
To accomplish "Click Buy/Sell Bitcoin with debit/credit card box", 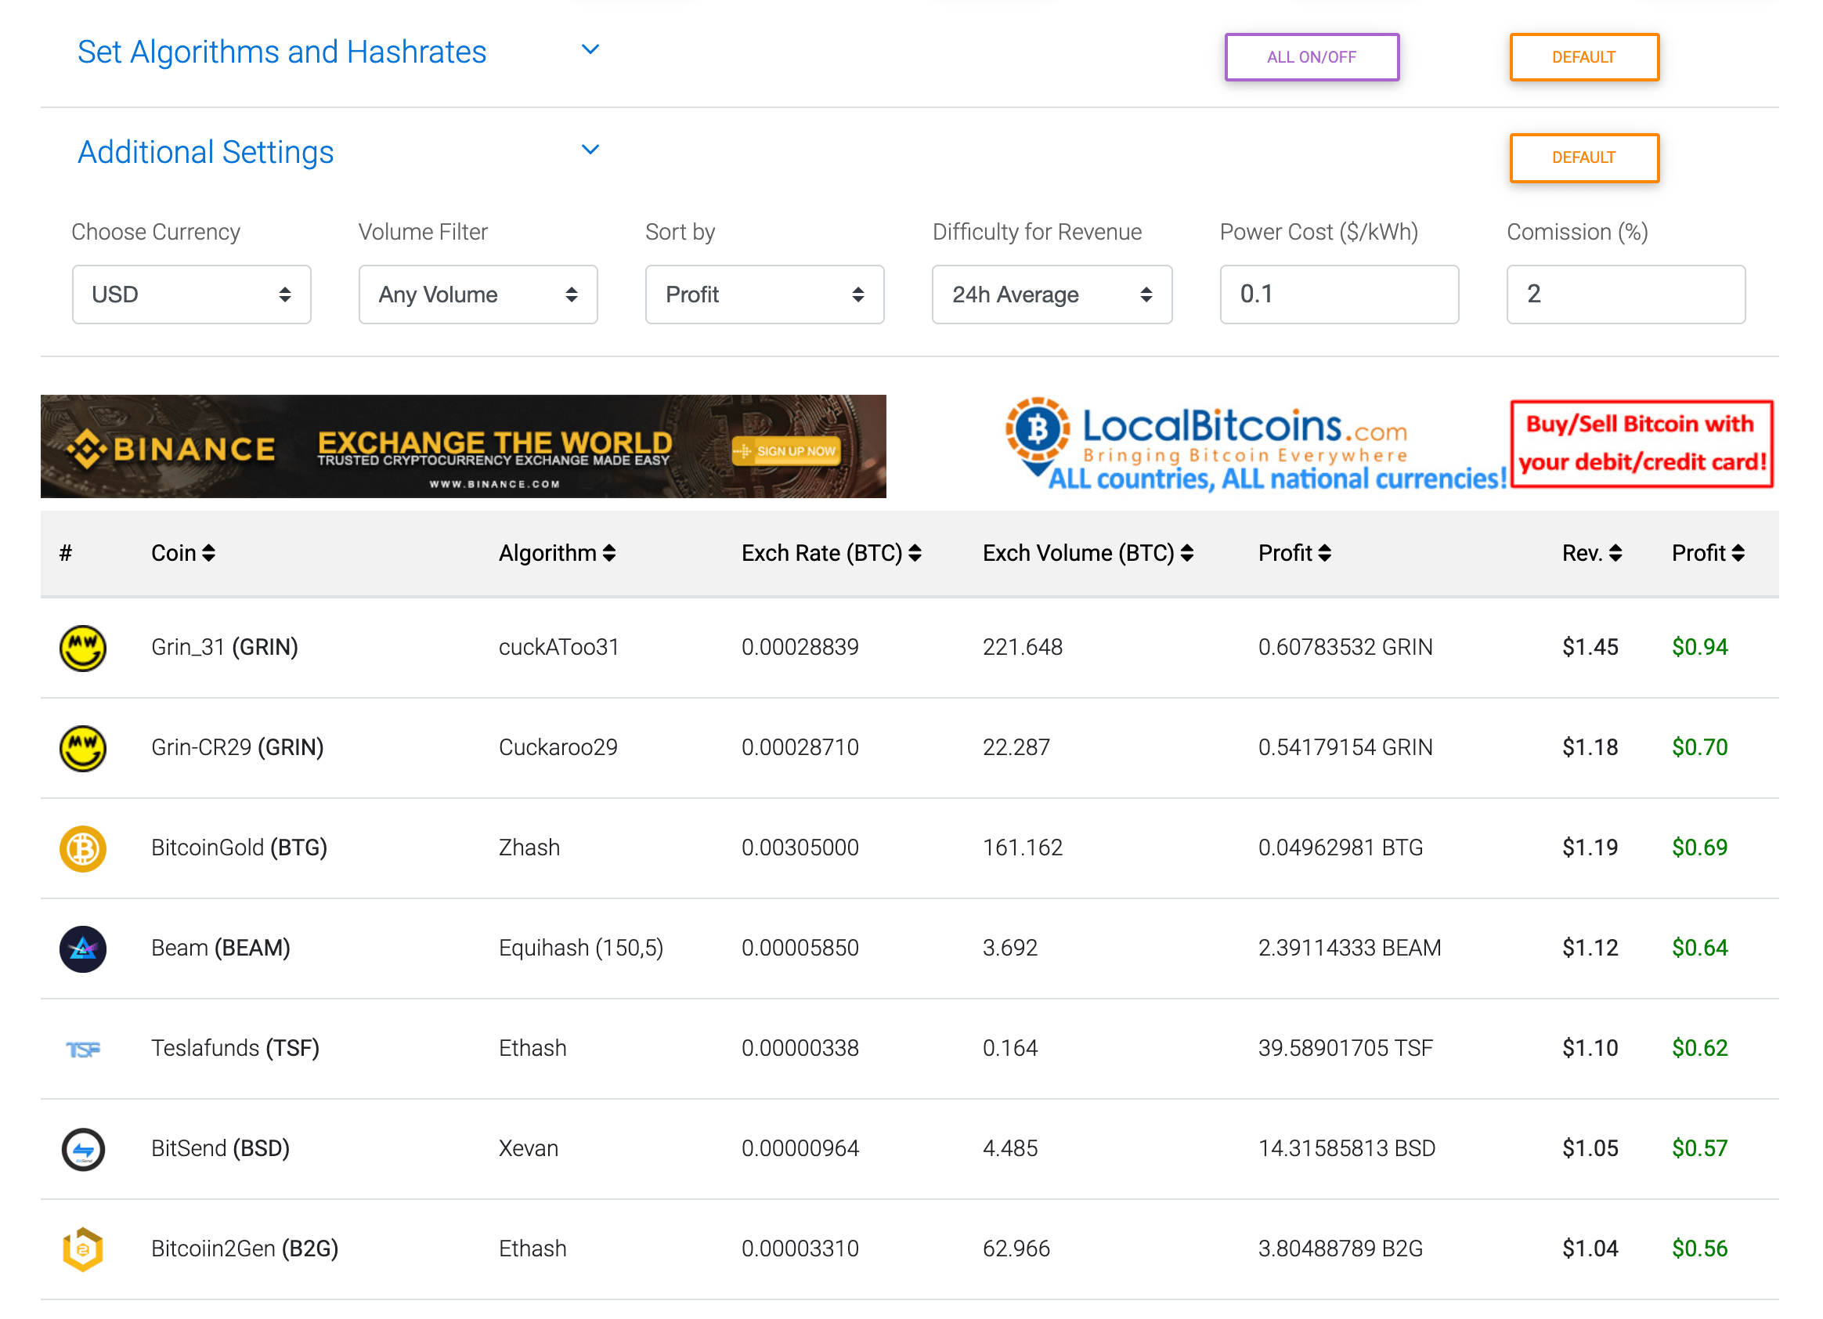I will coord(1642,444).
